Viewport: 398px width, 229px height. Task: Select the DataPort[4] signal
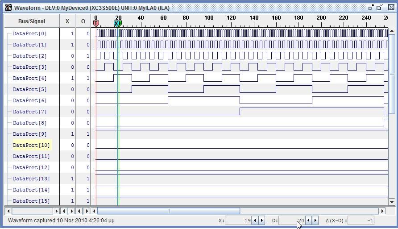click(x=30, y=78)
